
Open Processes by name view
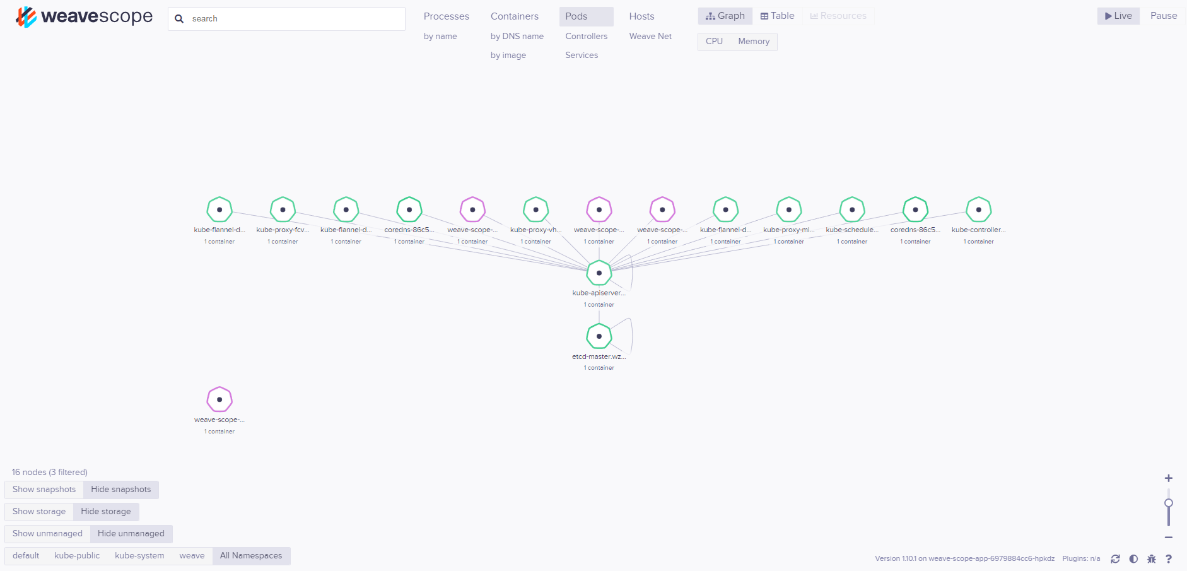tap(440, 37)
